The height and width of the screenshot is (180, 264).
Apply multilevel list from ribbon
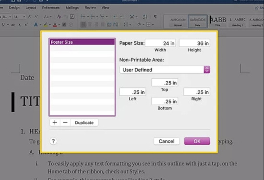(x=102, y=17)
